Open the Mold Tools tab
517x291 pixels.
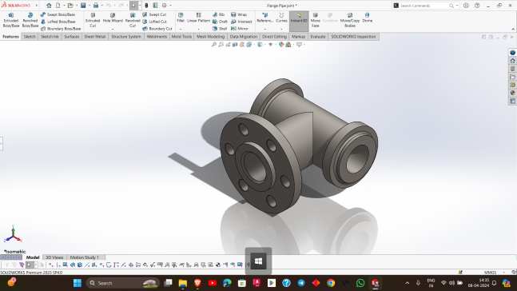point(181,37)
